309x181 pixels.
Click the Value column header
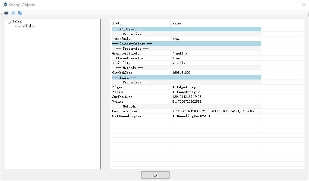216,23
